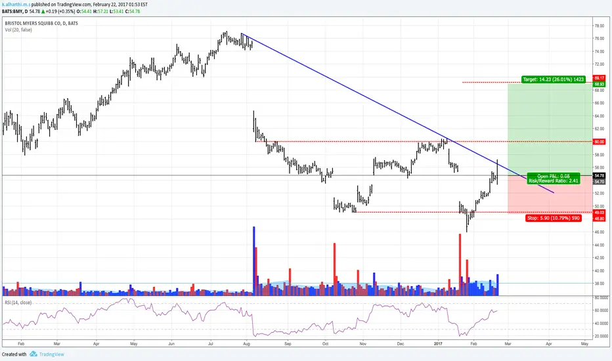The width and height of the screenshot is (612, 361).
Task: Click the Jul label on time axis
Action: tap(210, 344)
